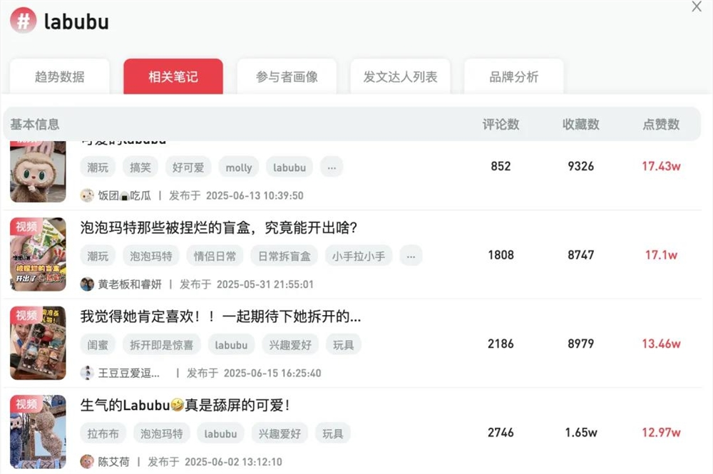Click 饭团🍙吃瓜's profile avatar
The height and width of the screenshot is (474, 713).
coord(86,195)
